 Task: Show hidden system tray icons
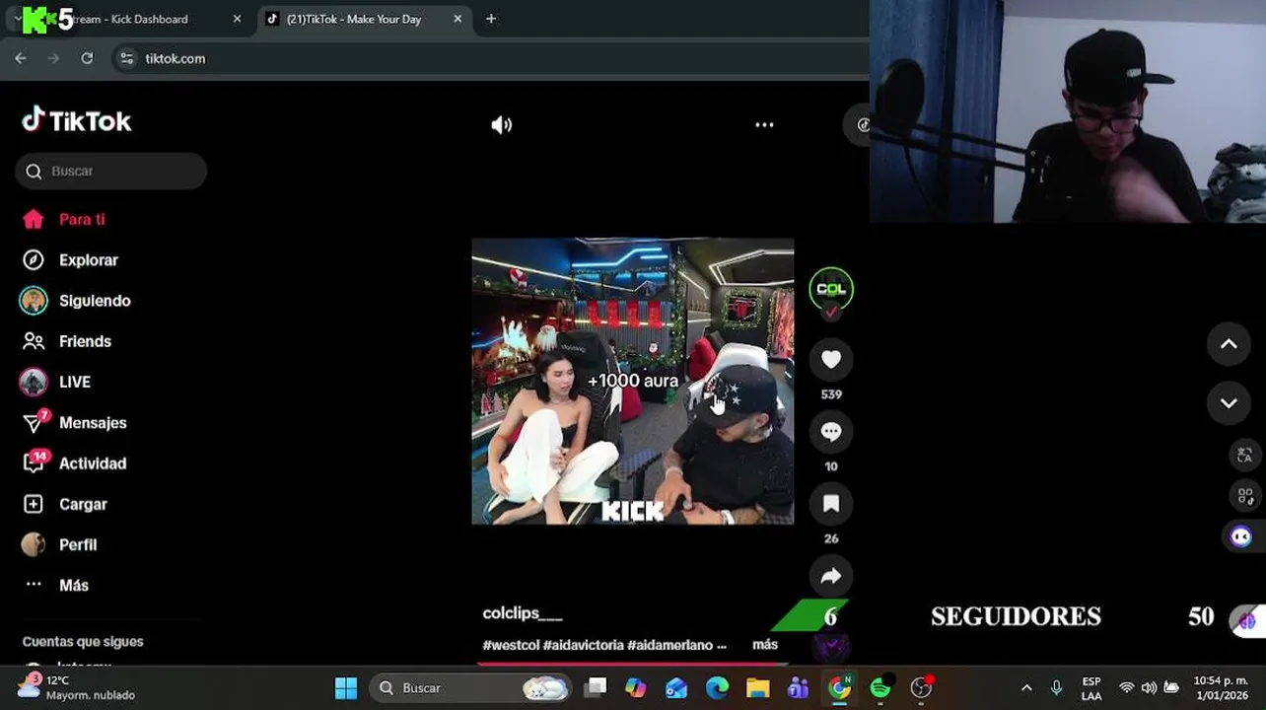point(1026,688)
